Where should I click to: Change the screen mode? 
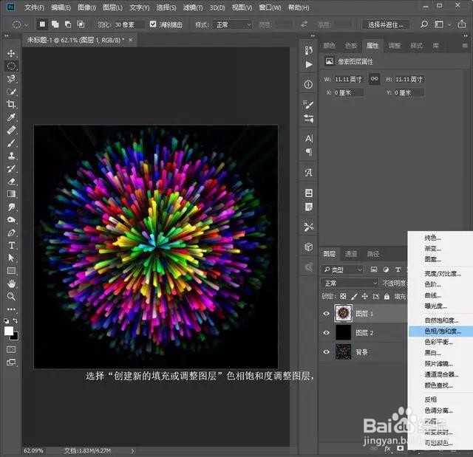pos(11,362)
